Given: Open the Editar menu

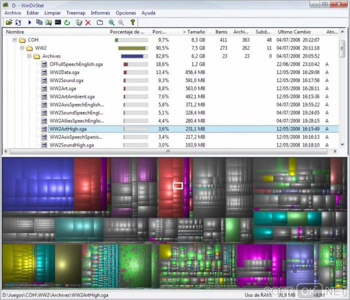Looking at the screenshot, I should (x=33, y=13).
